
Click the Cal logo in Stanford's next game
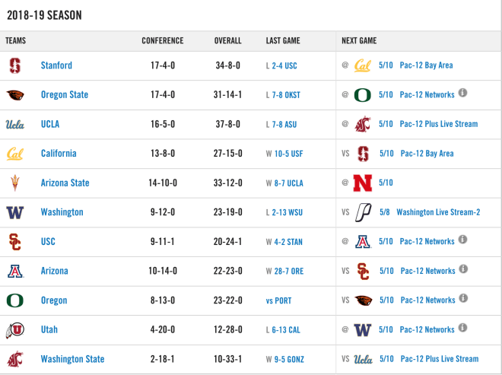click(x=362, y=65)
